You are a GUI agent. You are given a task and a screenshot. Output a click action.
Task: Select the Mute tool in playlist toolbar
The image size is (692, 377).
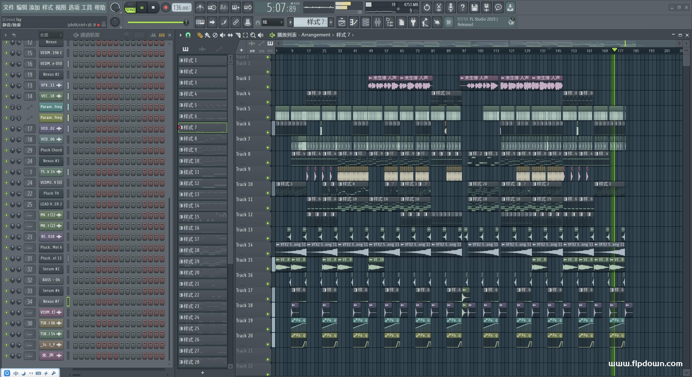(222, 35)
